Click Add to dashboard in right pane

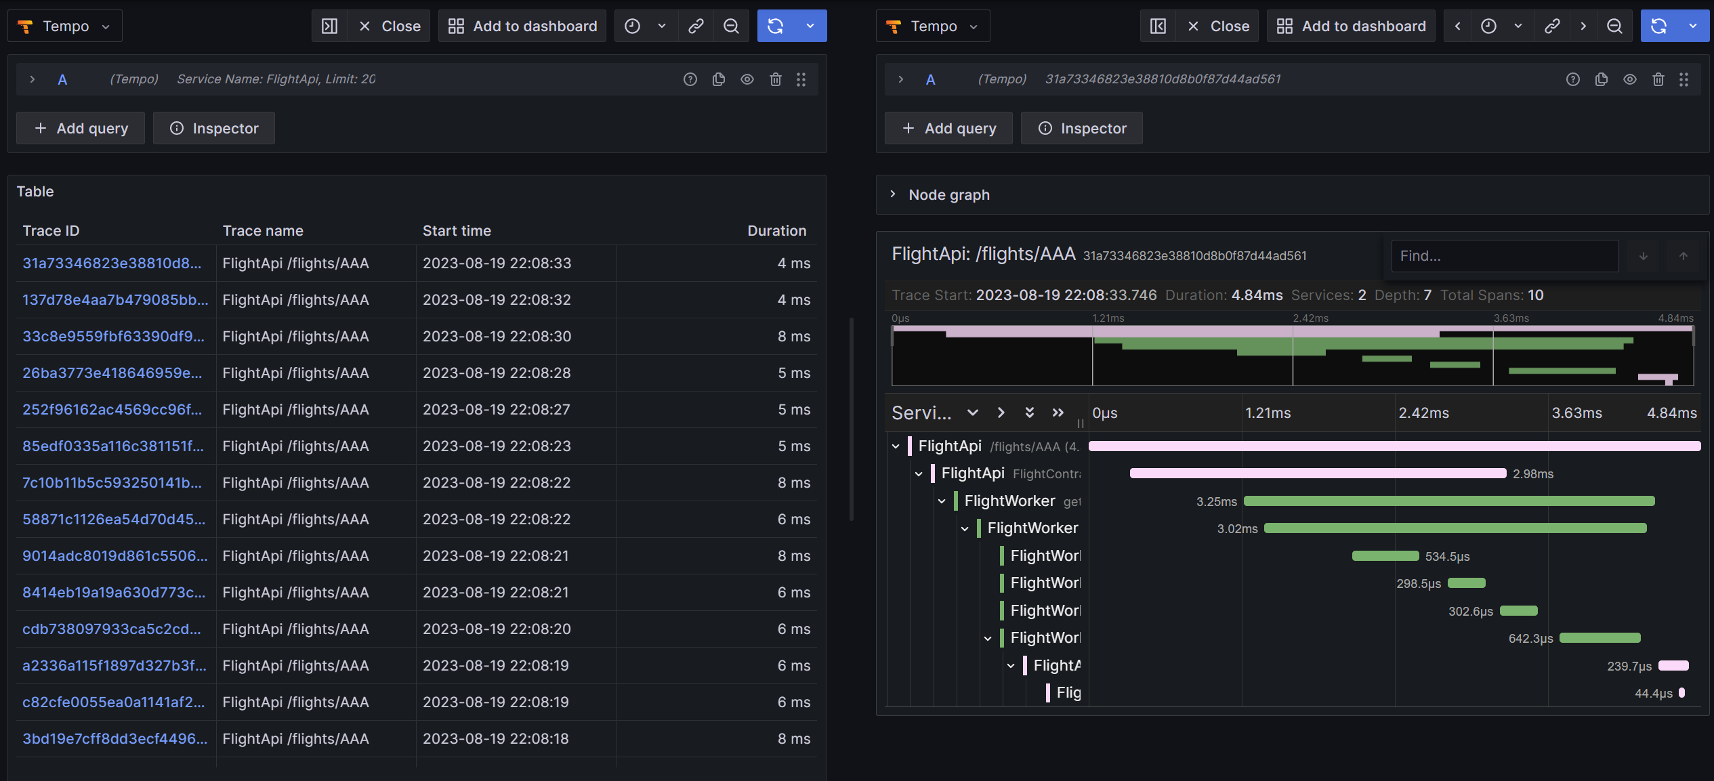(x=1351, y=26)
